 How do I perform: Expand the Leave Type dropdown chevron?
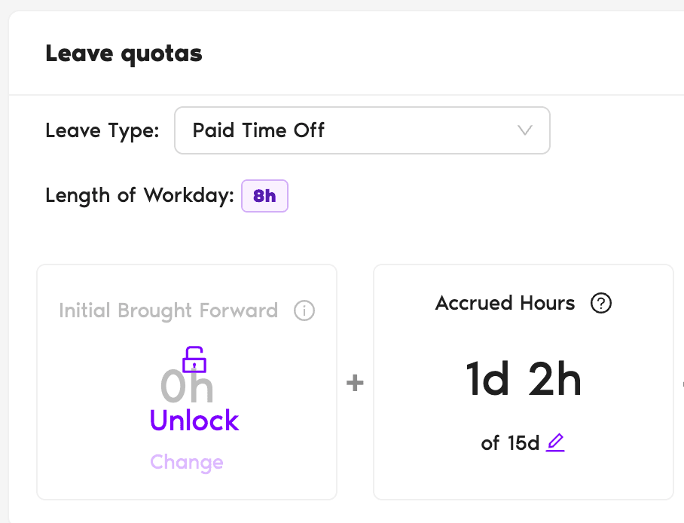[x=525, y=130]
